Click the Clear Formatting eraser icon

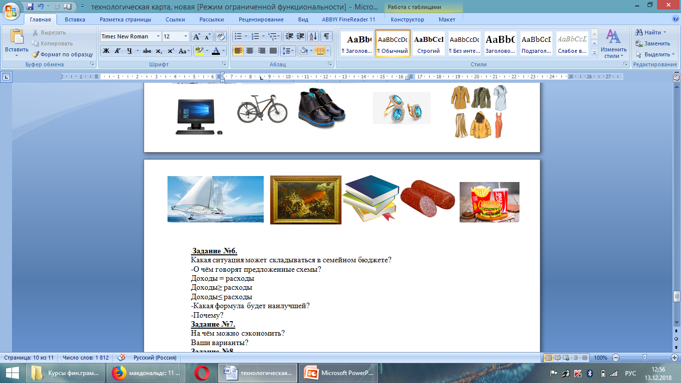click(221, 36)
